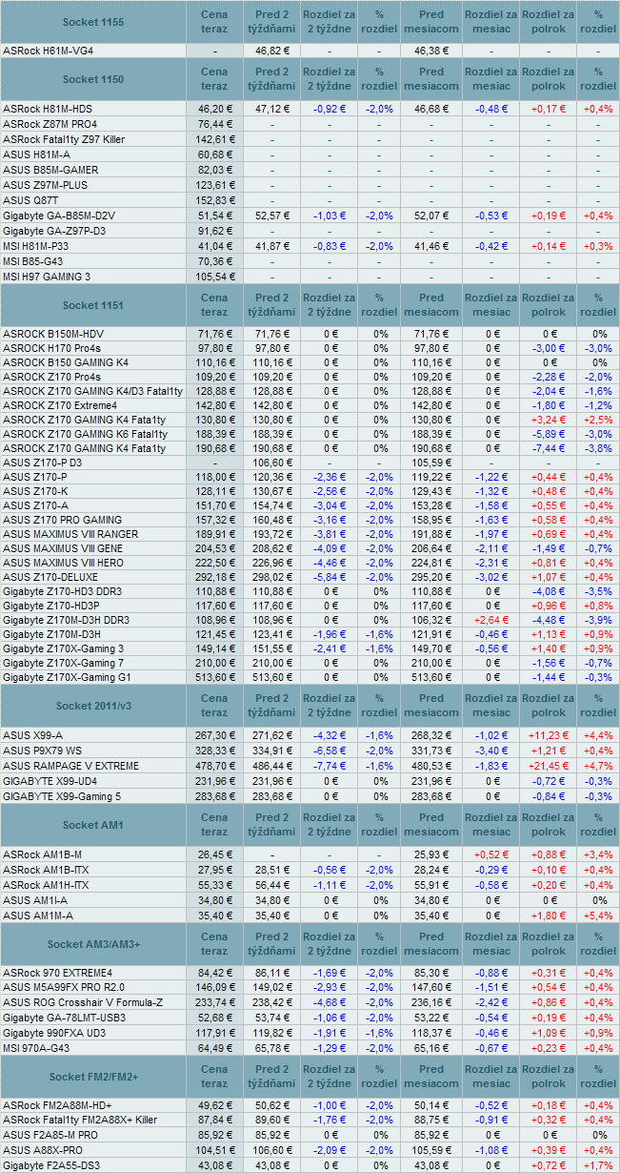Click the 26,45 € current price cell
The height and width of the screenshot is (1173, 620).
pos(214,855)
